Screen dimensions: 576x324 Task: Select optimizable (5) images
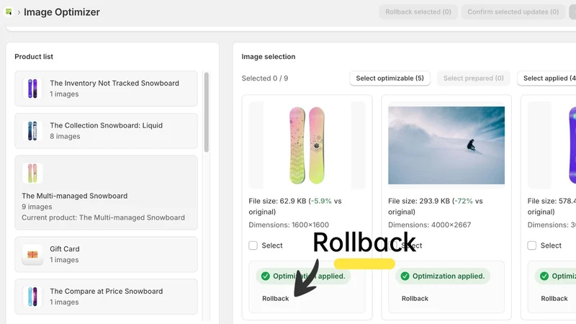(390, 78)
